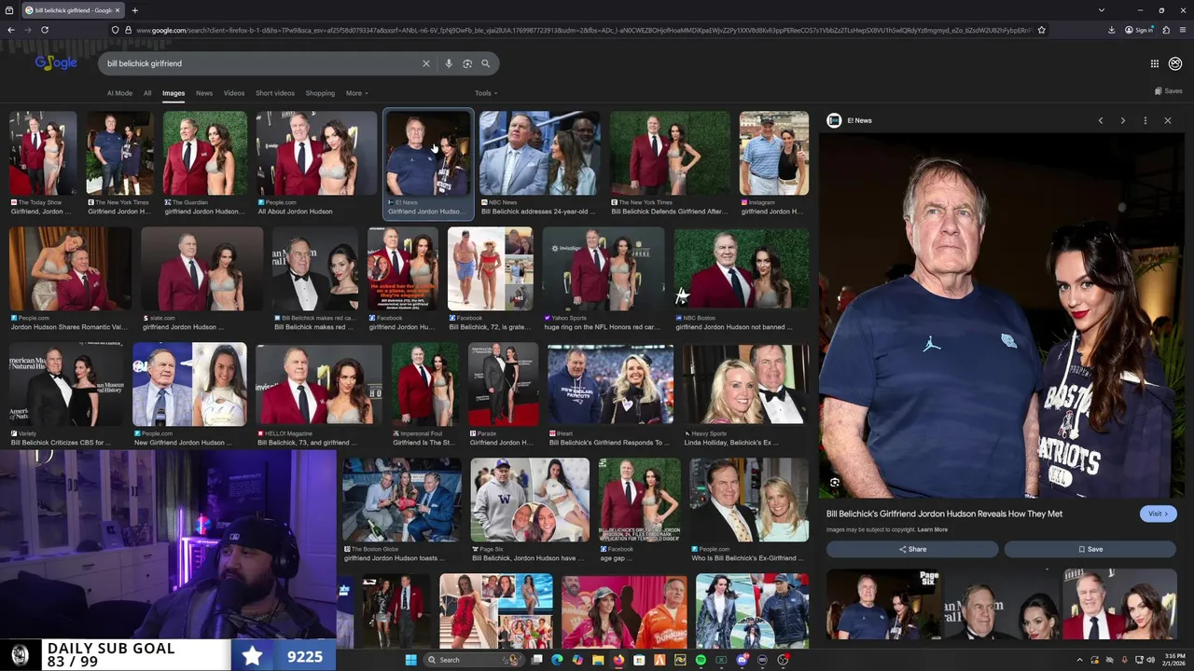This screenshot has width=1194, height=671.
Task: Click the large preview image
Action: pyautogui.click(x=1002, y=315)
